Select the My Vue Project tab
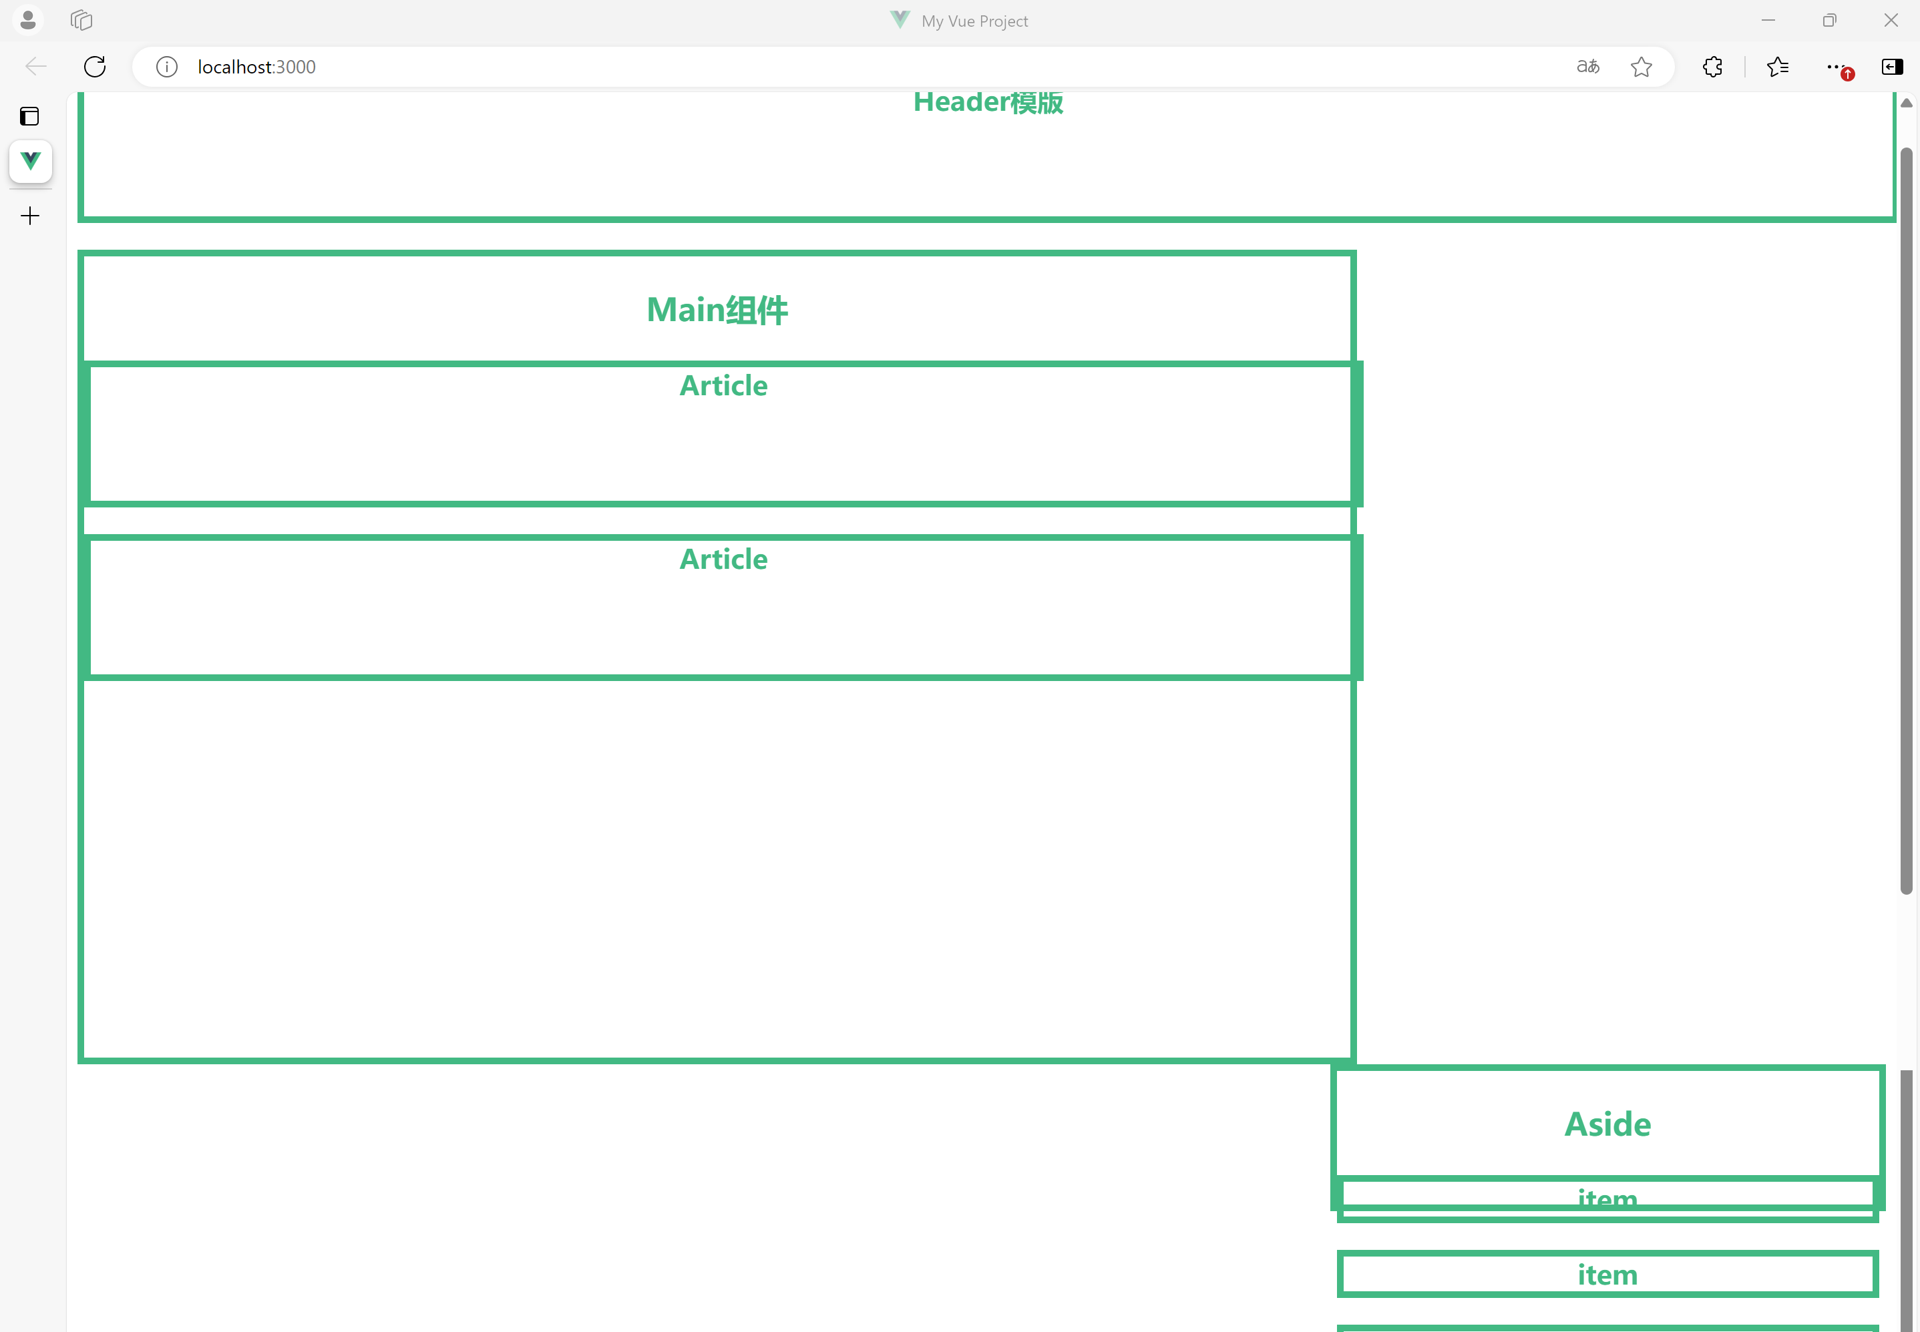 coord(31,161)
